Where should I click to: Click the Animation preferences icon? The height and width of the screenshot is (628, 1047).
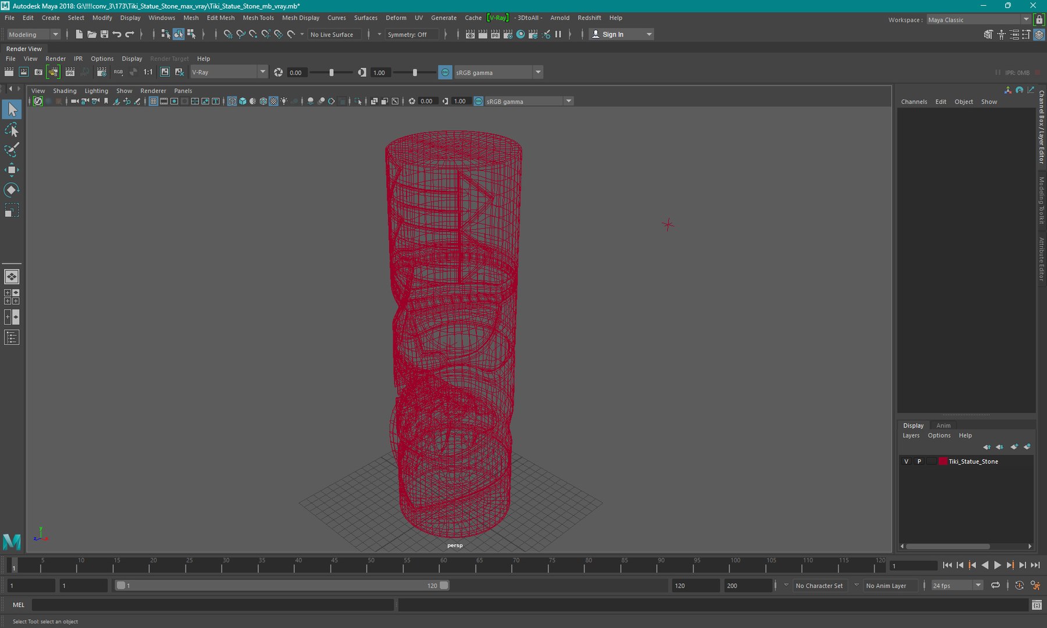[x=1035, y=586]
